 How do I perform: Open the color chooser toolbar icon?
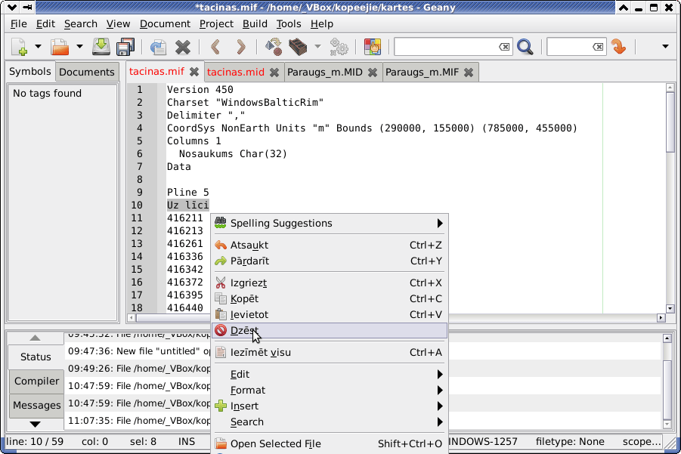click(372, 46)
